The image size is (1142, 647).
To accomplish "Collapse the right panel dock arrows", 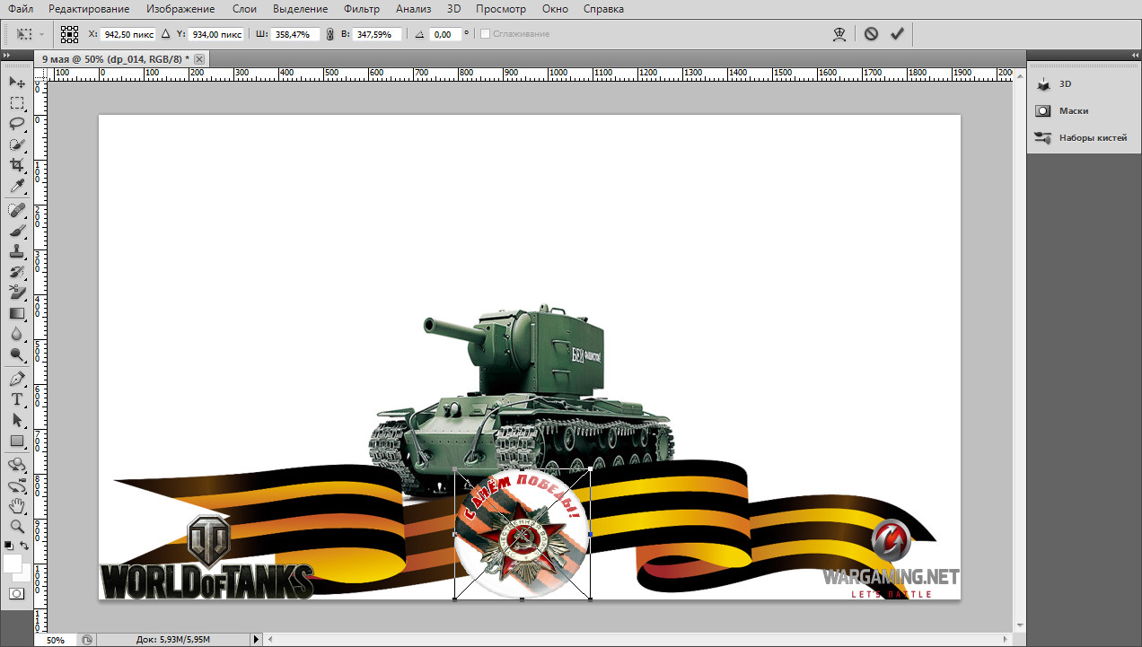I will [x=1134, y=55].
